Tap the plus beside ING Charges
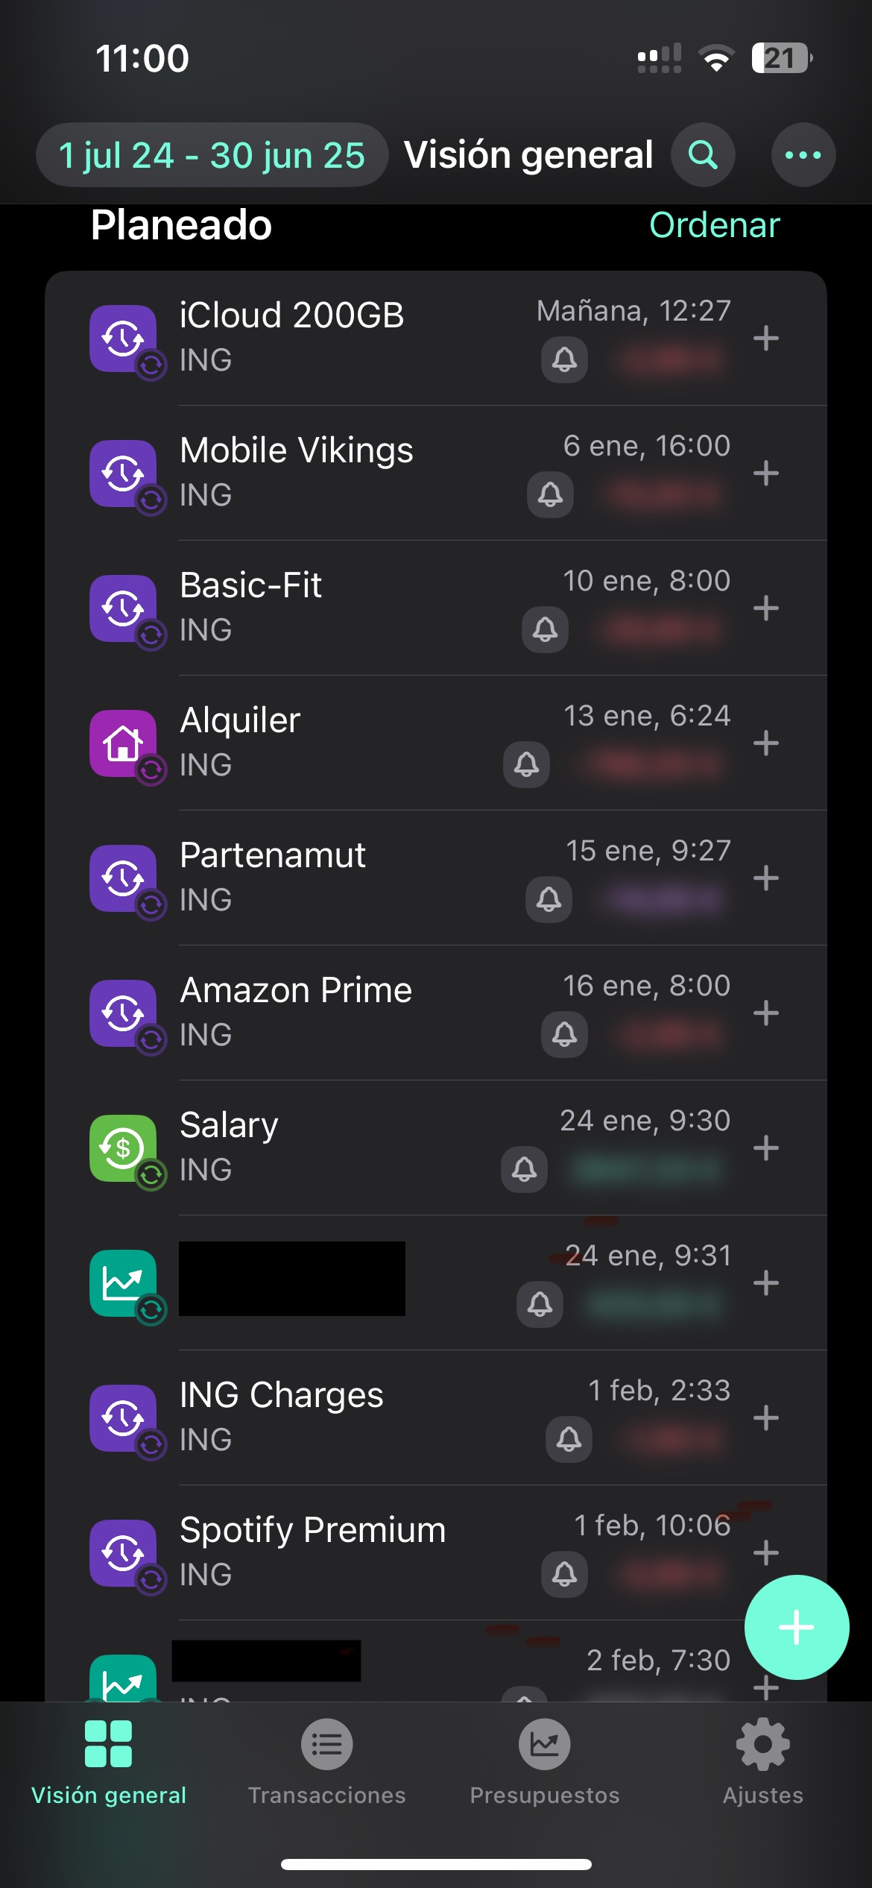 (x=766, y=1418)
